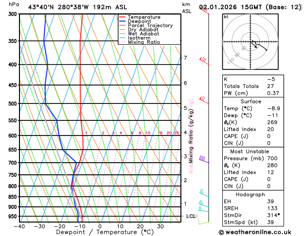Click the red Temperature legend line swatch
Viewport: 306px width, 236px height.
click(123, 17)
